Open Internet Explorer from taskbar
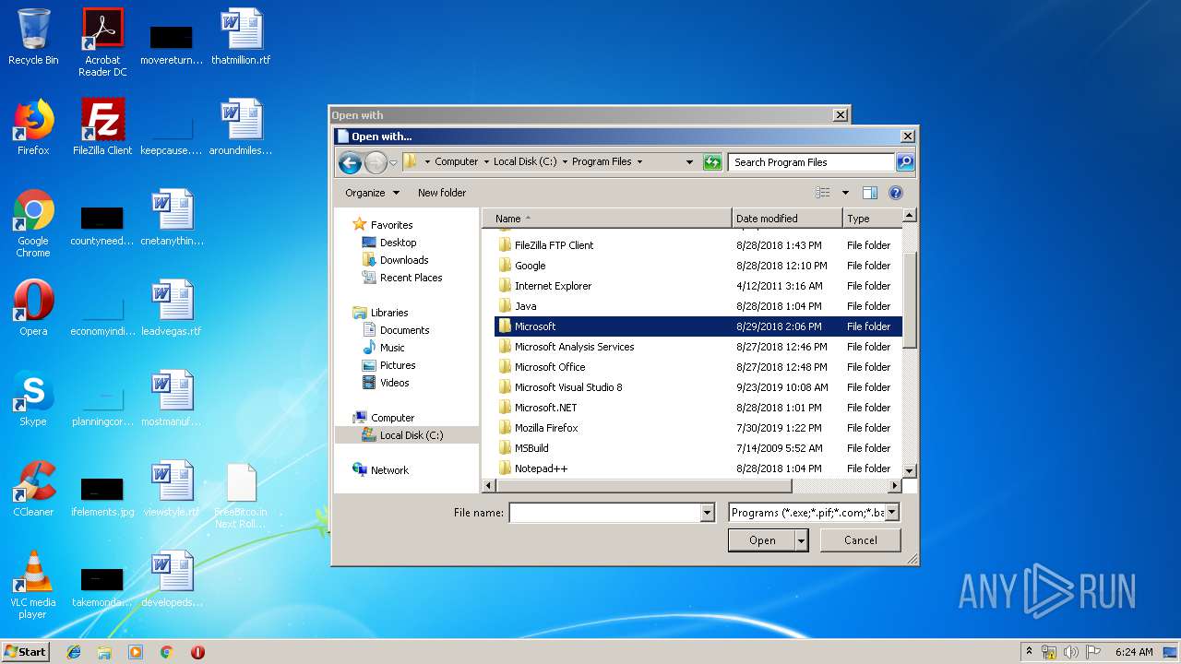 tap(74, 652)
